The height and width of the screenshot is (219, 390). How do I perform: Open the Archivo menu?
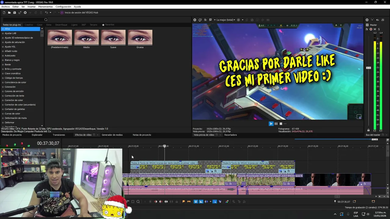tap(5, 7)
